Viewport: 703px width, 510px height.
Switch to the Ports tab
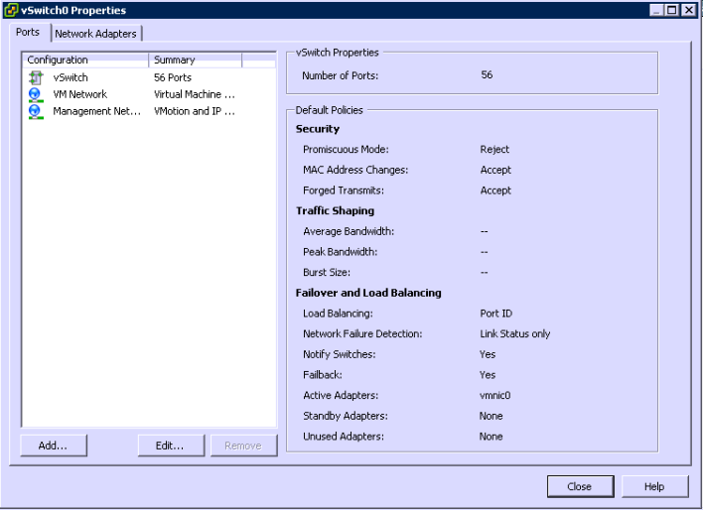coord(28,33)
